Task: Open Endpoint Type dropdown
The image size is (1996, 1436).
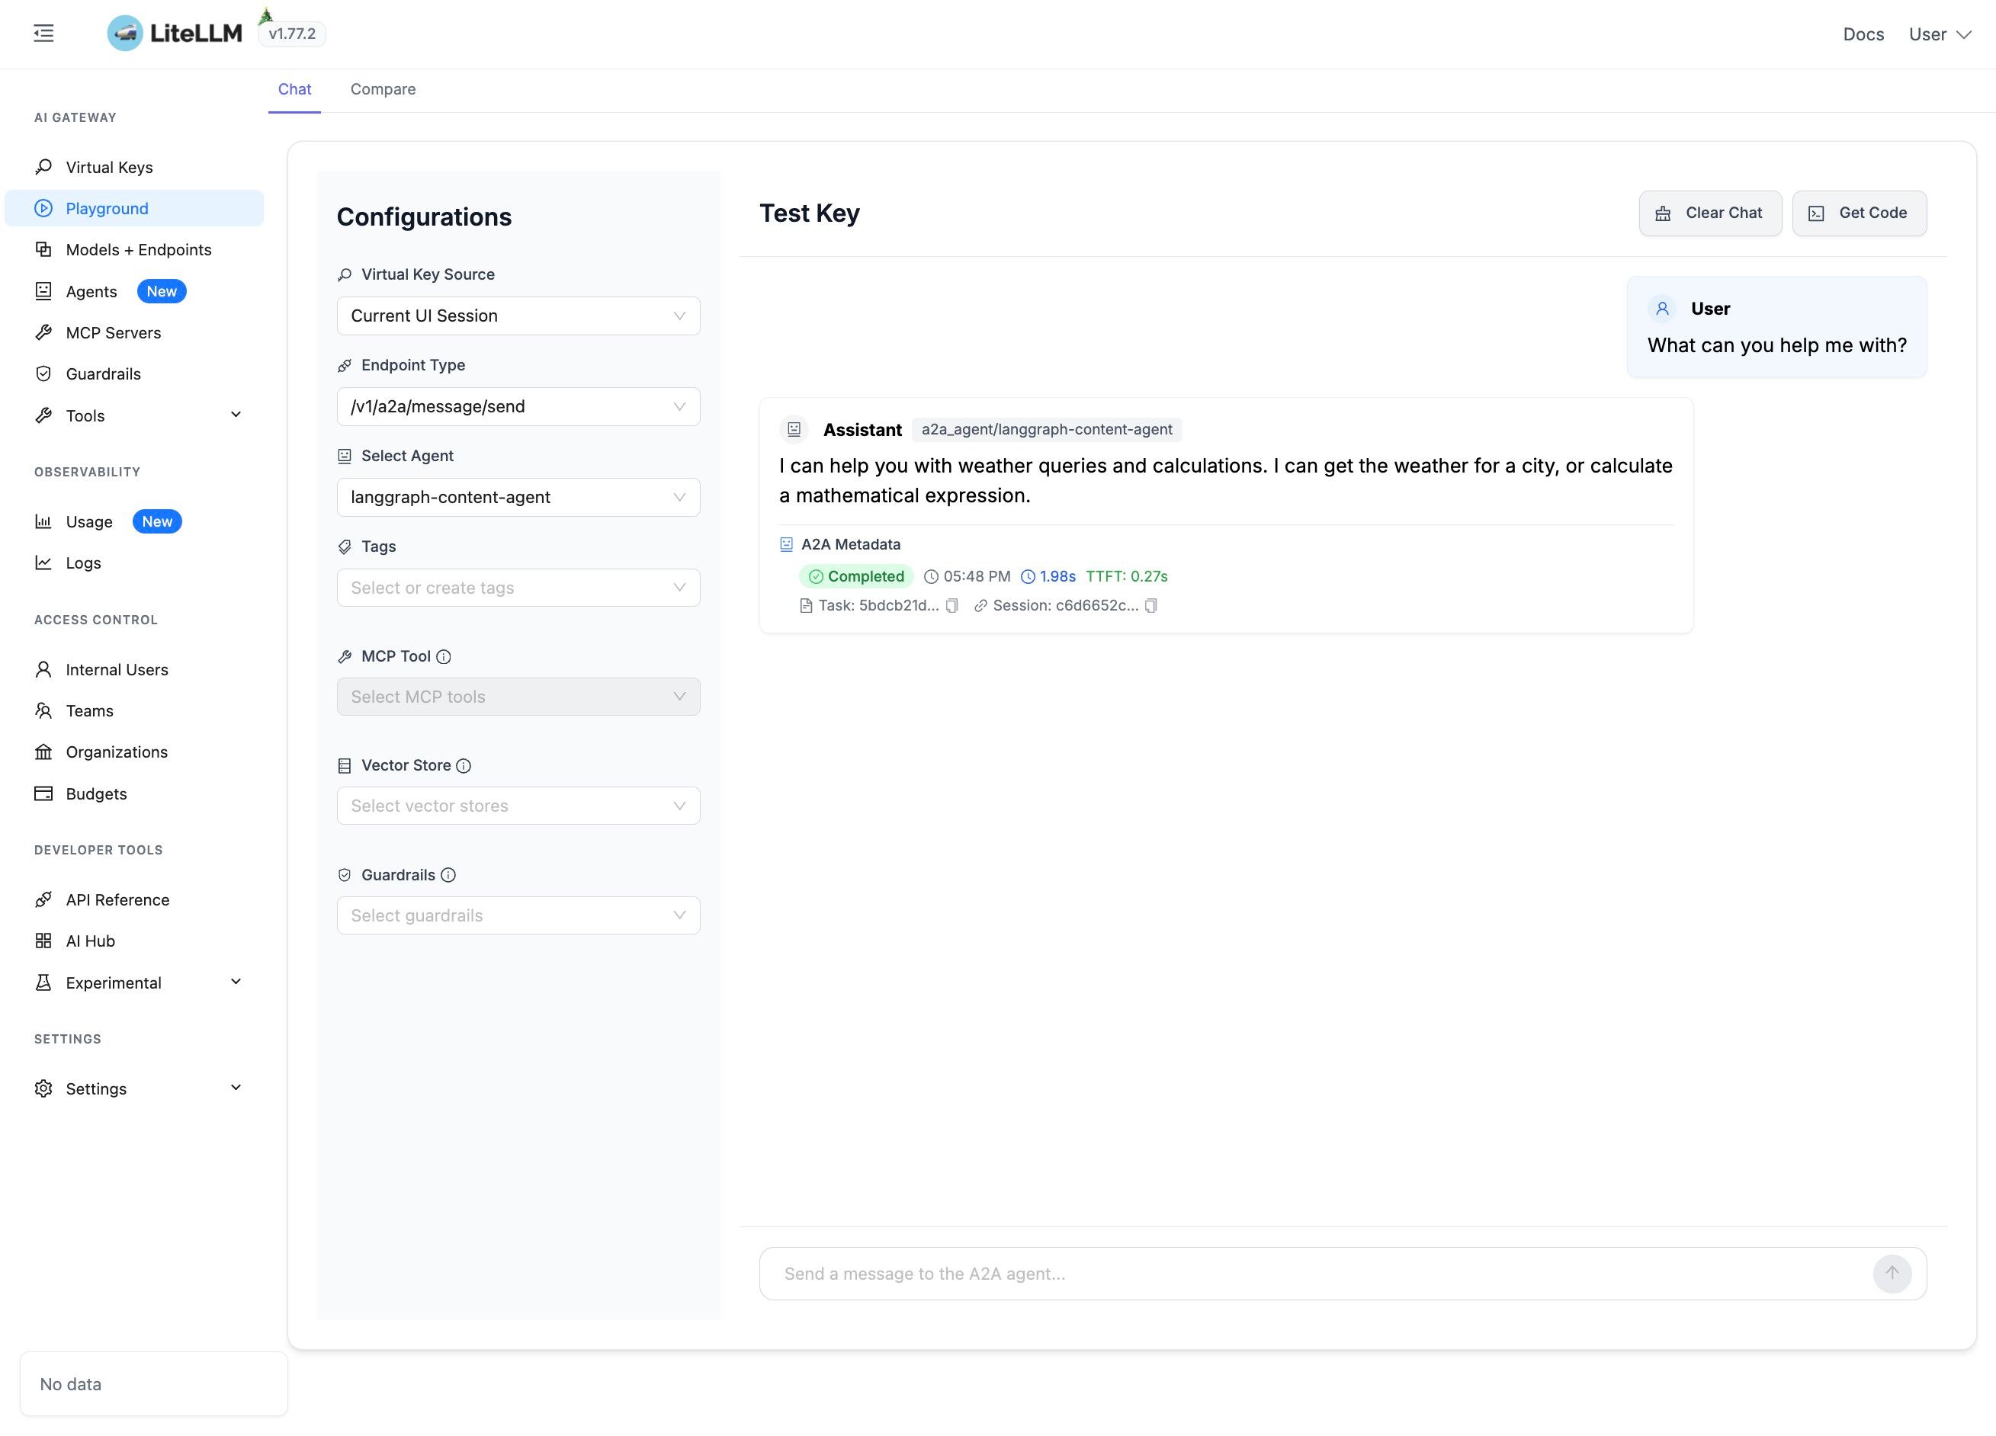Action: point(518,406)
